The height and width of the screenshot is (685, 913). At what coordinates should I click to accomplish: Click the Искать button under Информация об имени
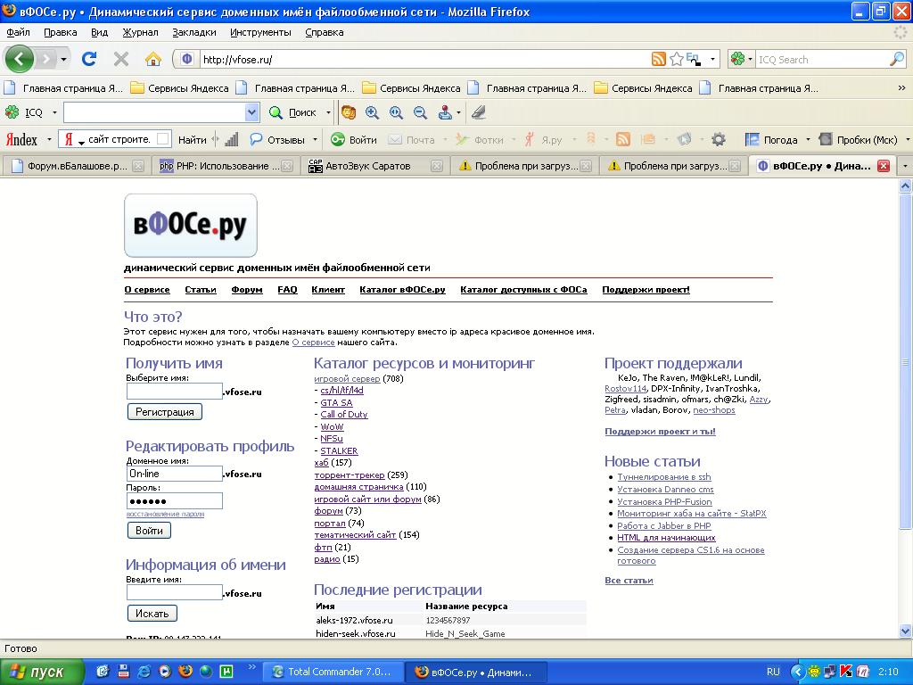tap(152, 614)
